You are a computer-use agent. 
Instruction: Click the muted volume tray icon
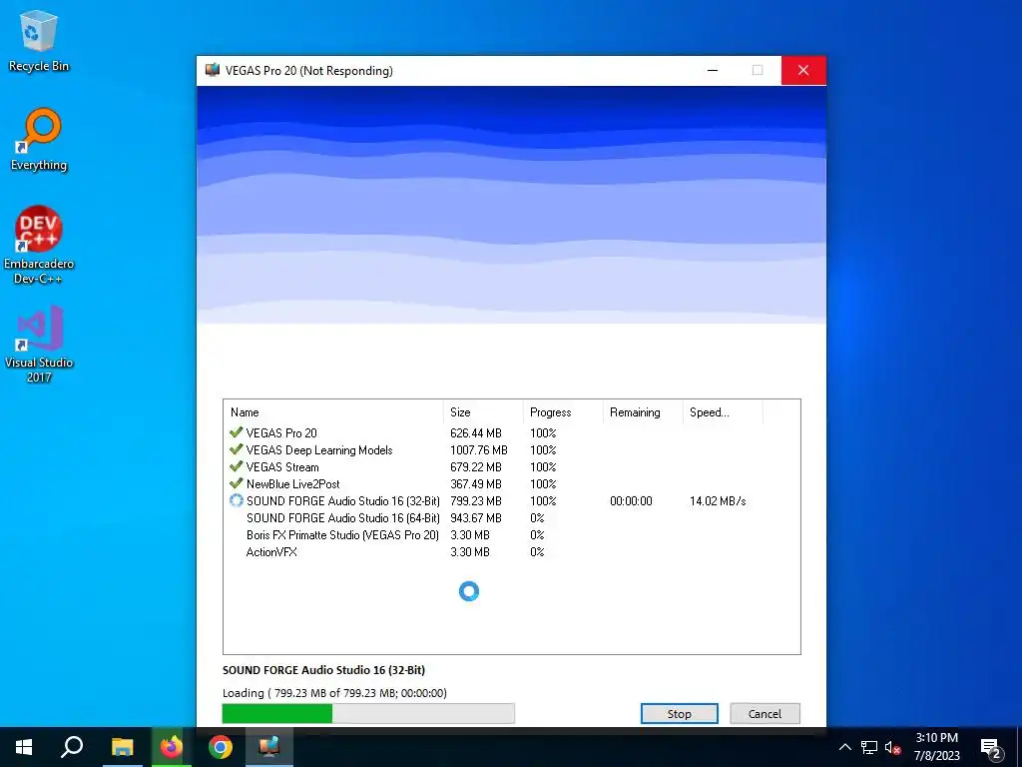tap(893, 747)
